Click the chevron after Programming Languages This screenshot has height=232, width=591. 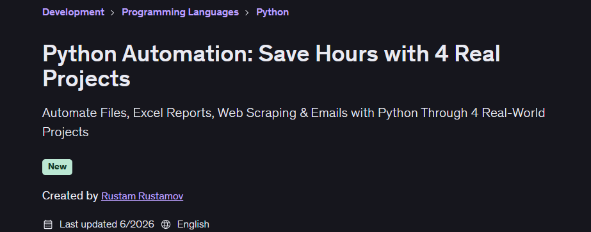(247, 12)
